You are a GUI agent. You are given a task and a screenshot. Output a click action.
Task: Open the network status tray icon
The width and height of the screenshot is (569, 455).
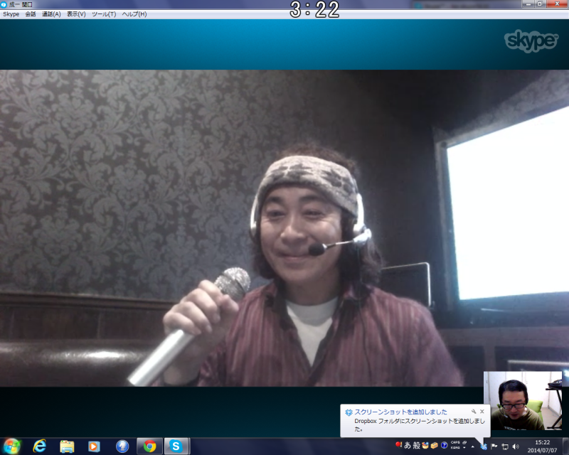505,446
